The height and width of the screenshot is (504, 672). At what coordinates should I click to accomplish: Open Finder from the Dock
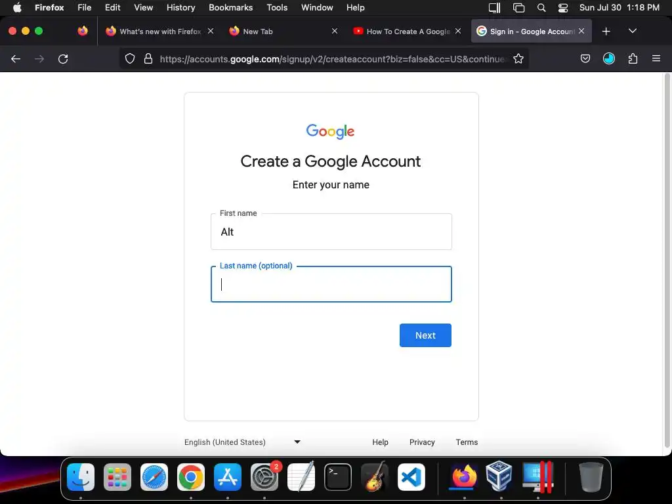(x=81, y=477)
